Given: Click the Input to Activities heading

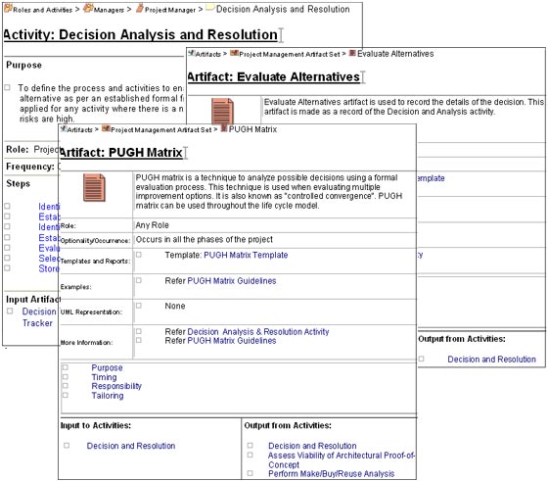Looking at the screenshot, I should [x=96, y=425].
